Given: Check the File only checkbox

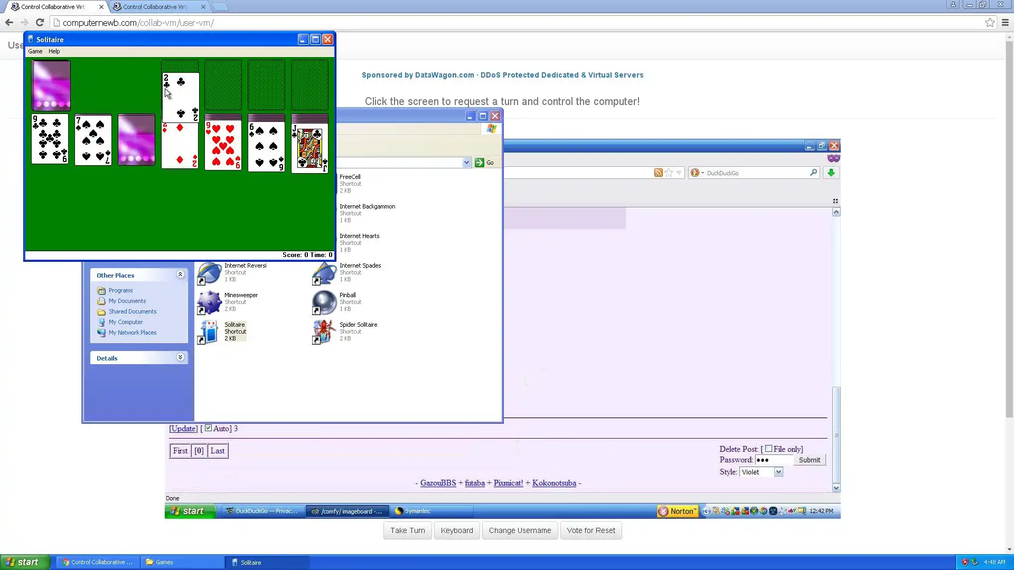Looking at the screenshot, I should click(768, 449).
